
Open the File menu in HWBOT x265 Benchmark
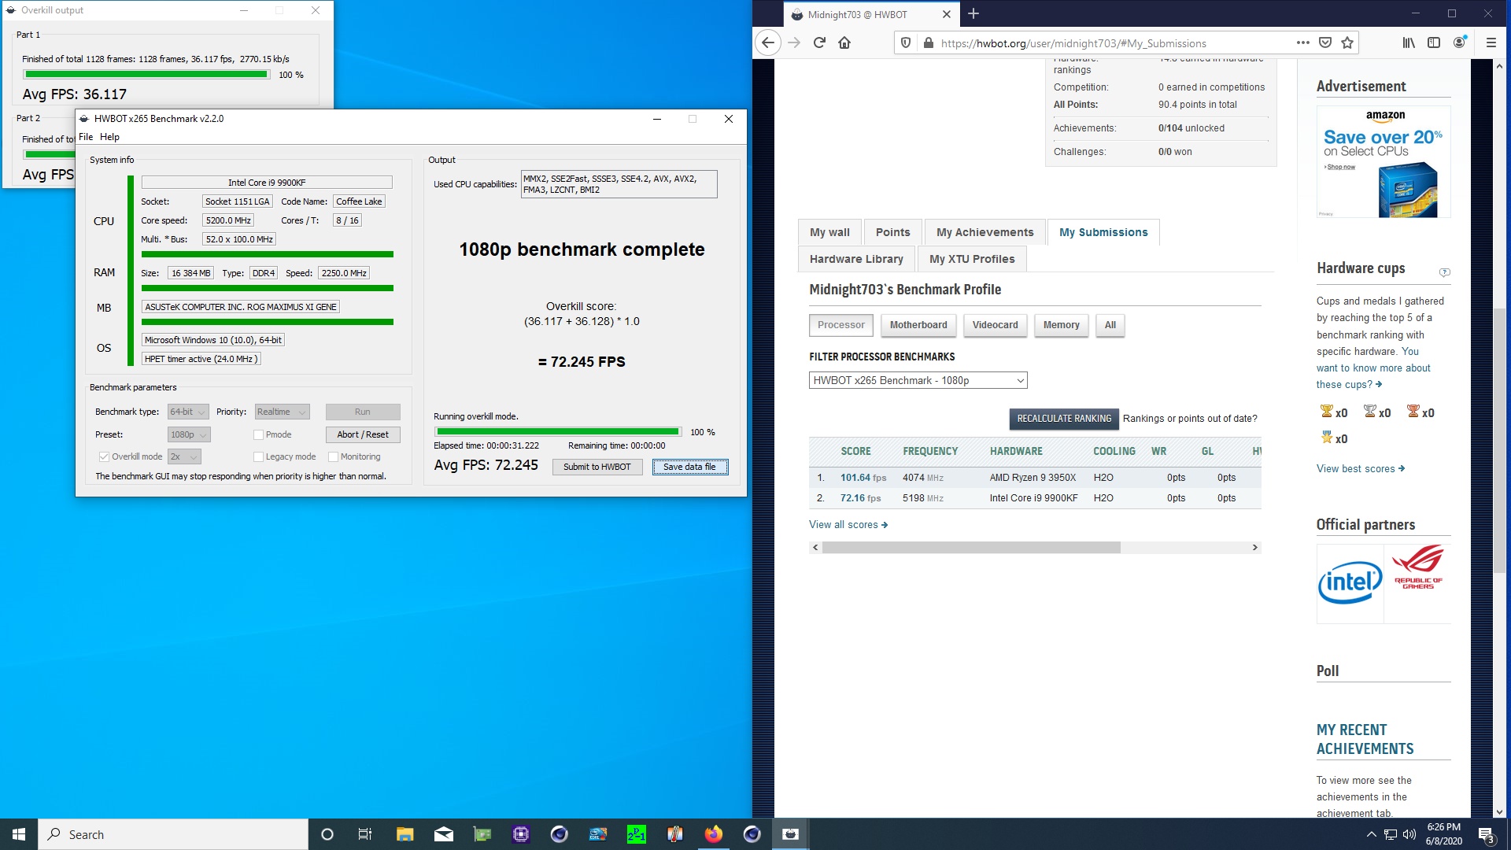[x=86, y=137]
